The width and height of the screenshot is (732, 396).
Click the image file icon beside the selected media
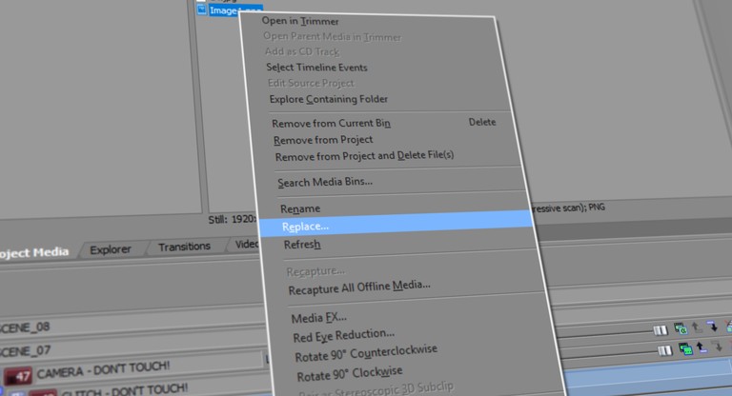click(202, 10)
